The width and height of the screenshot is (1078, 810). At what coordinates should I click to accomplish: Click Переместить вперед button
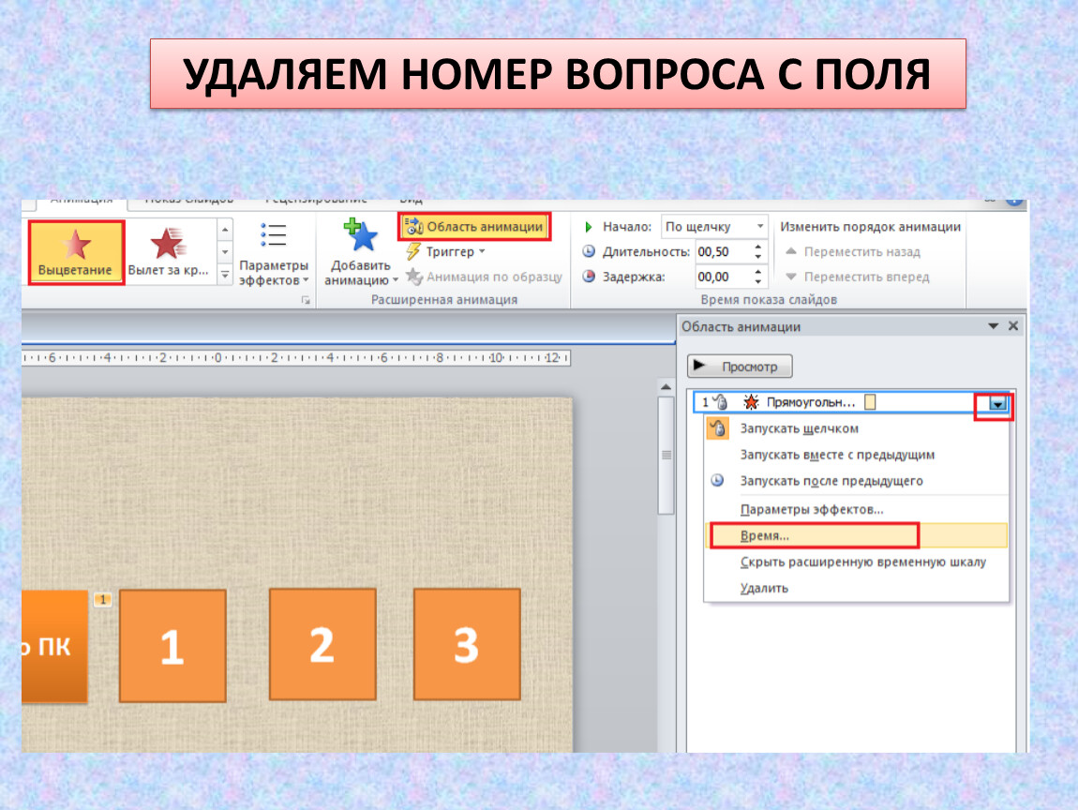coord(857,277)
